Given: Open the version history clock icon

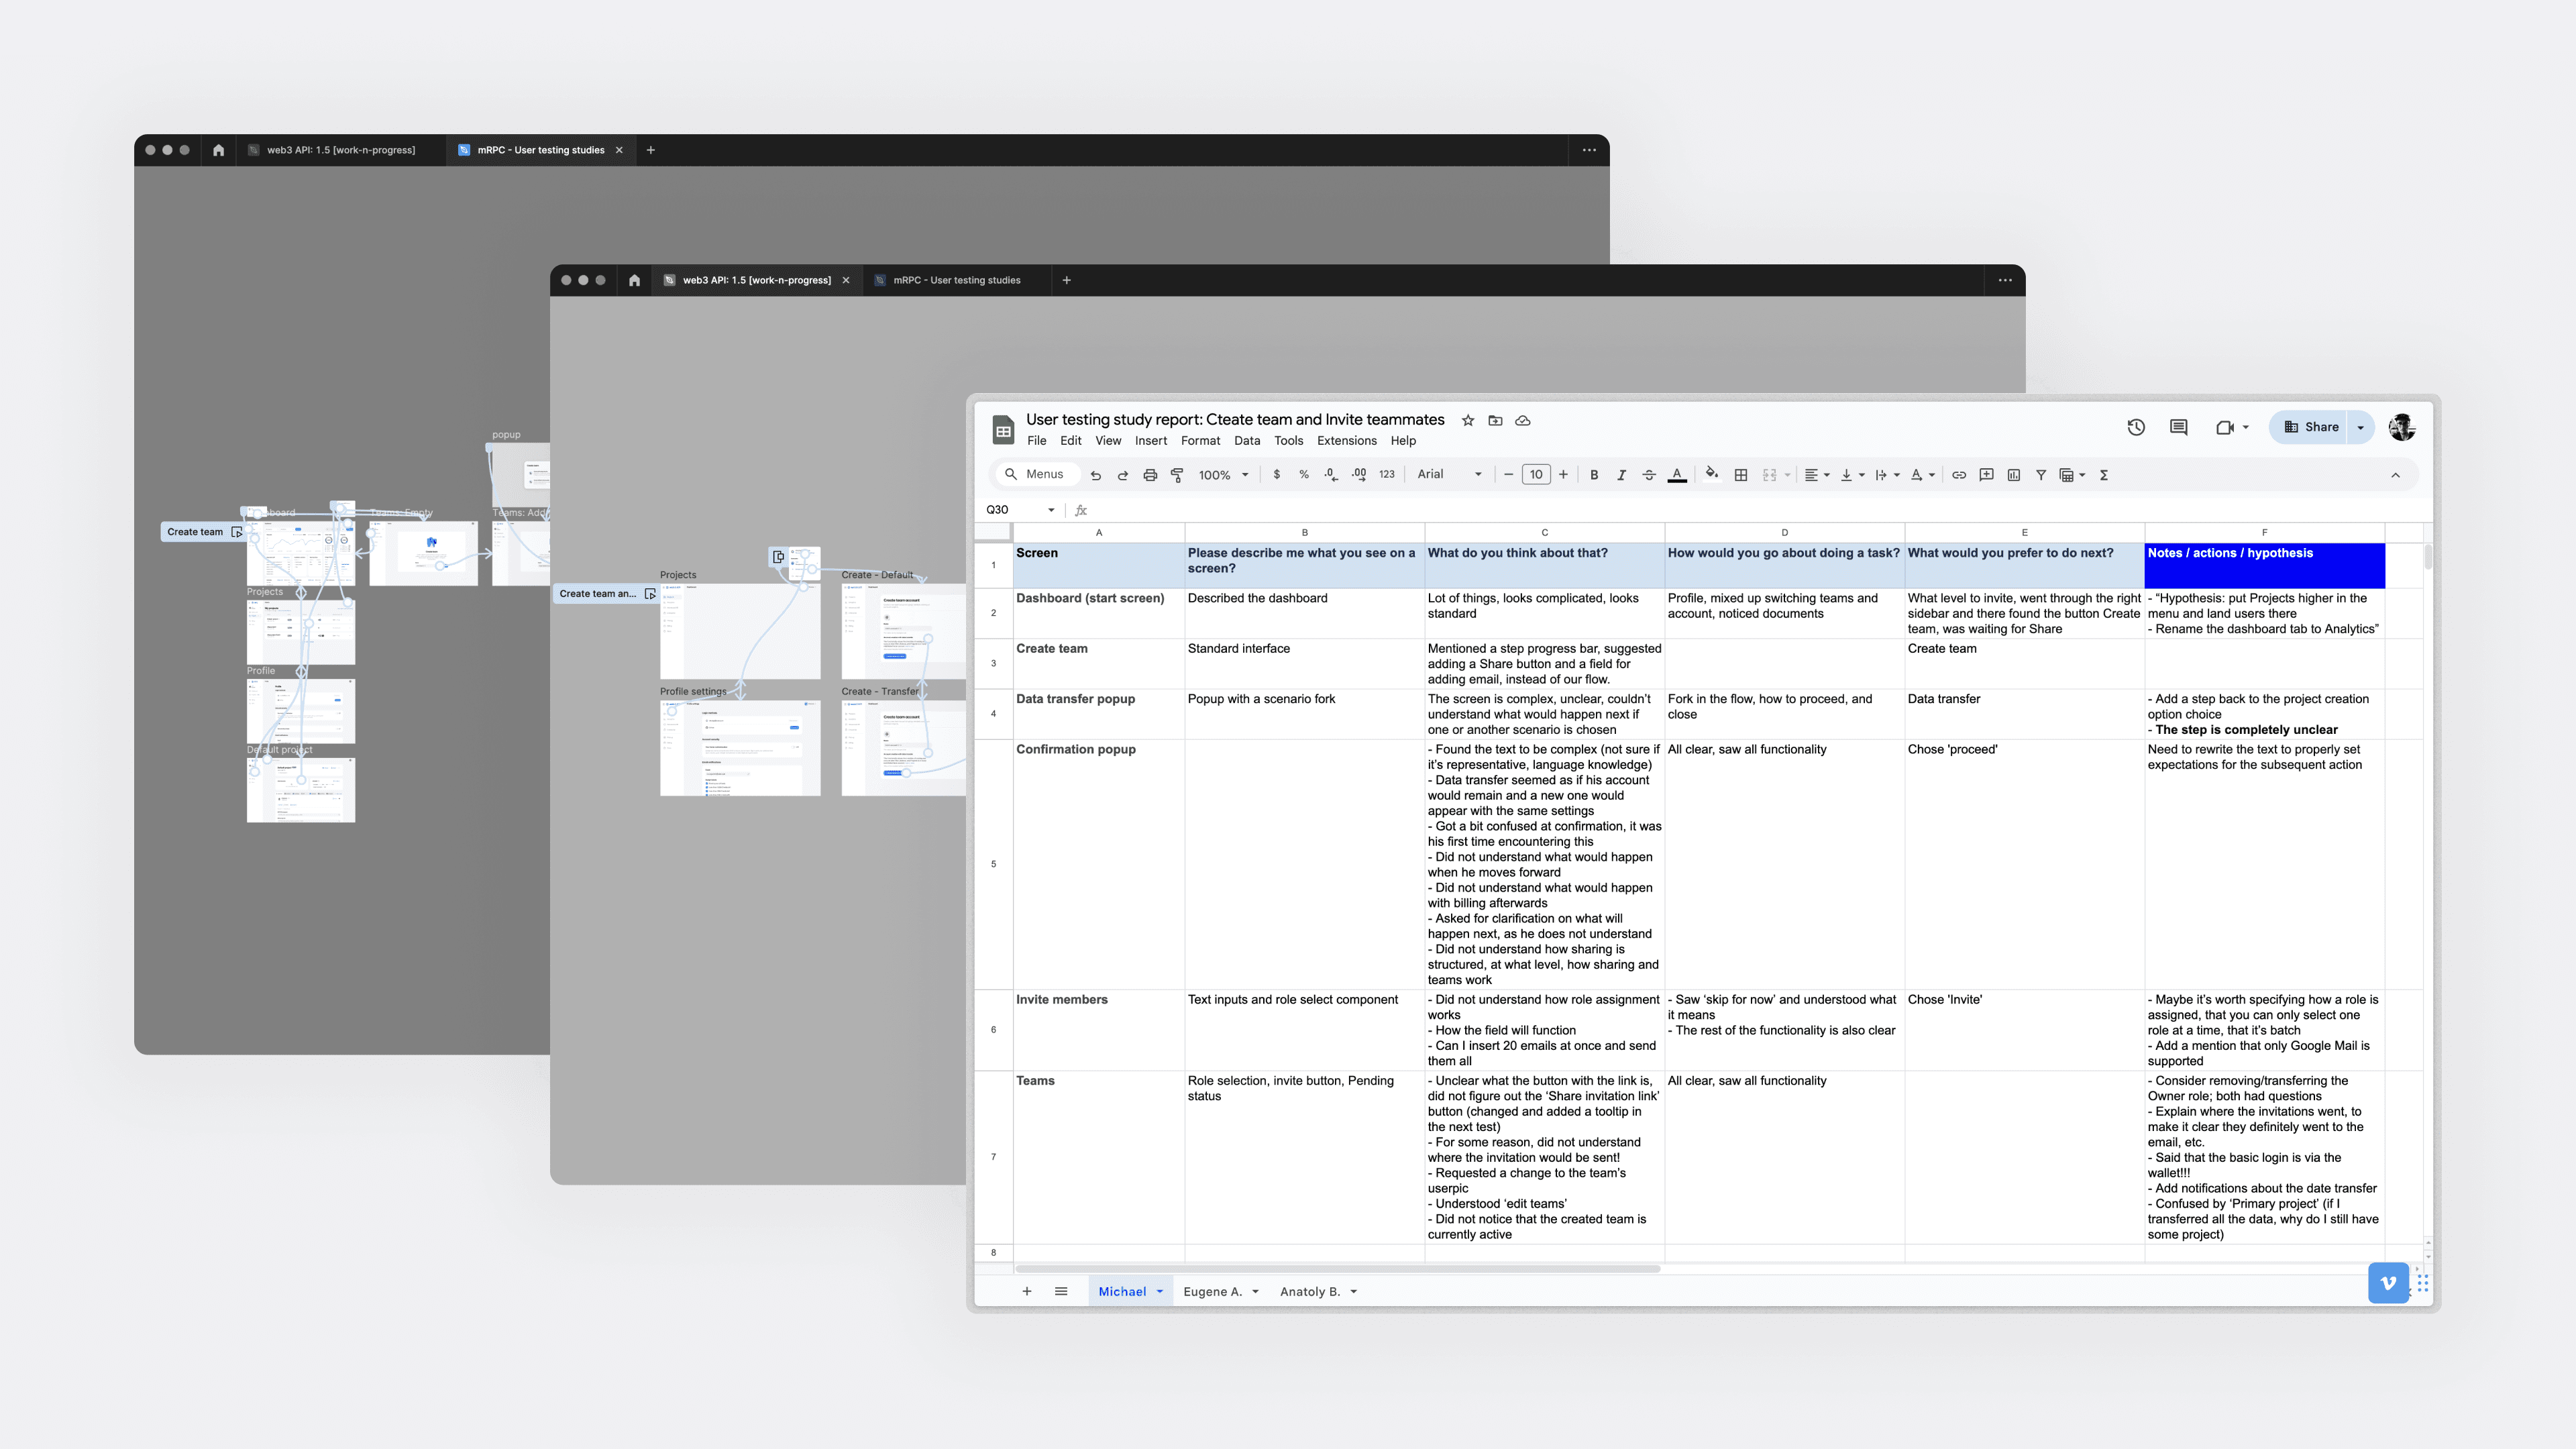Looking at the screenshot, I should [x=2136, y=427].
